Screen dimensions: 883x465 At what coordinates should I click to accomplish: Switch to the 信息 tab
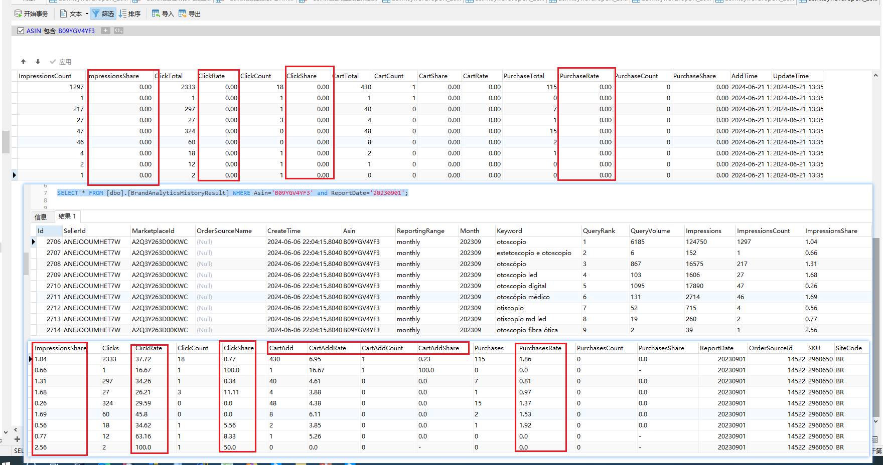[41, 217]
